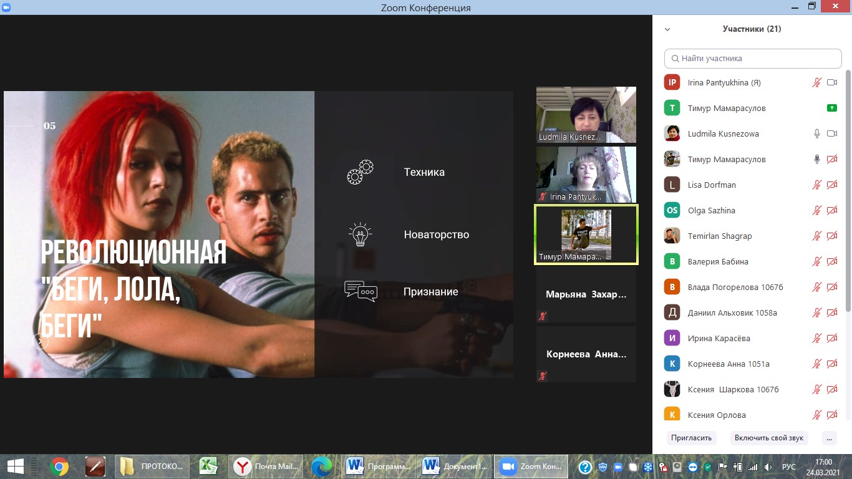Click the disabled camera icon beside Temirlan Shagrap
852x479 pixels.
[831, 236]
